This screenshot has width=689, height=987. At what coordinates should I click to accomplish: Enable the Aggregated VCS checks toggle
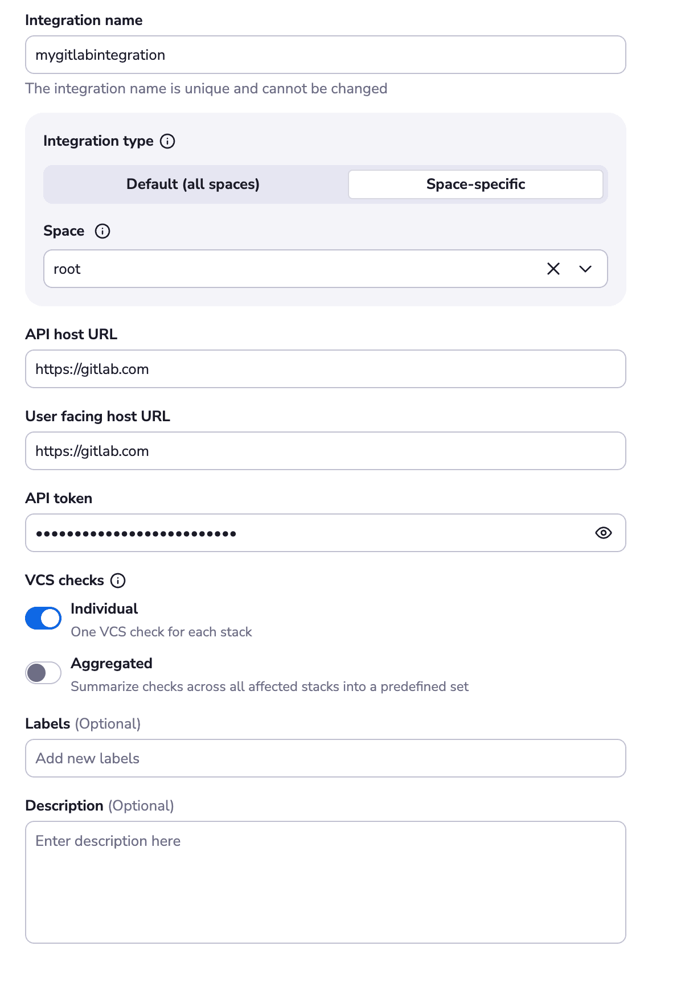click(x=43, y=673)
